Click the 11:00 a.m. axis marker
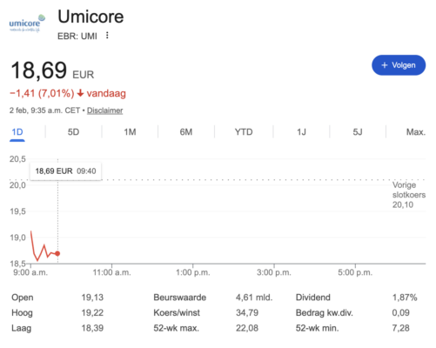This screenshot has width=436, height=348. [x=111, y=272]
